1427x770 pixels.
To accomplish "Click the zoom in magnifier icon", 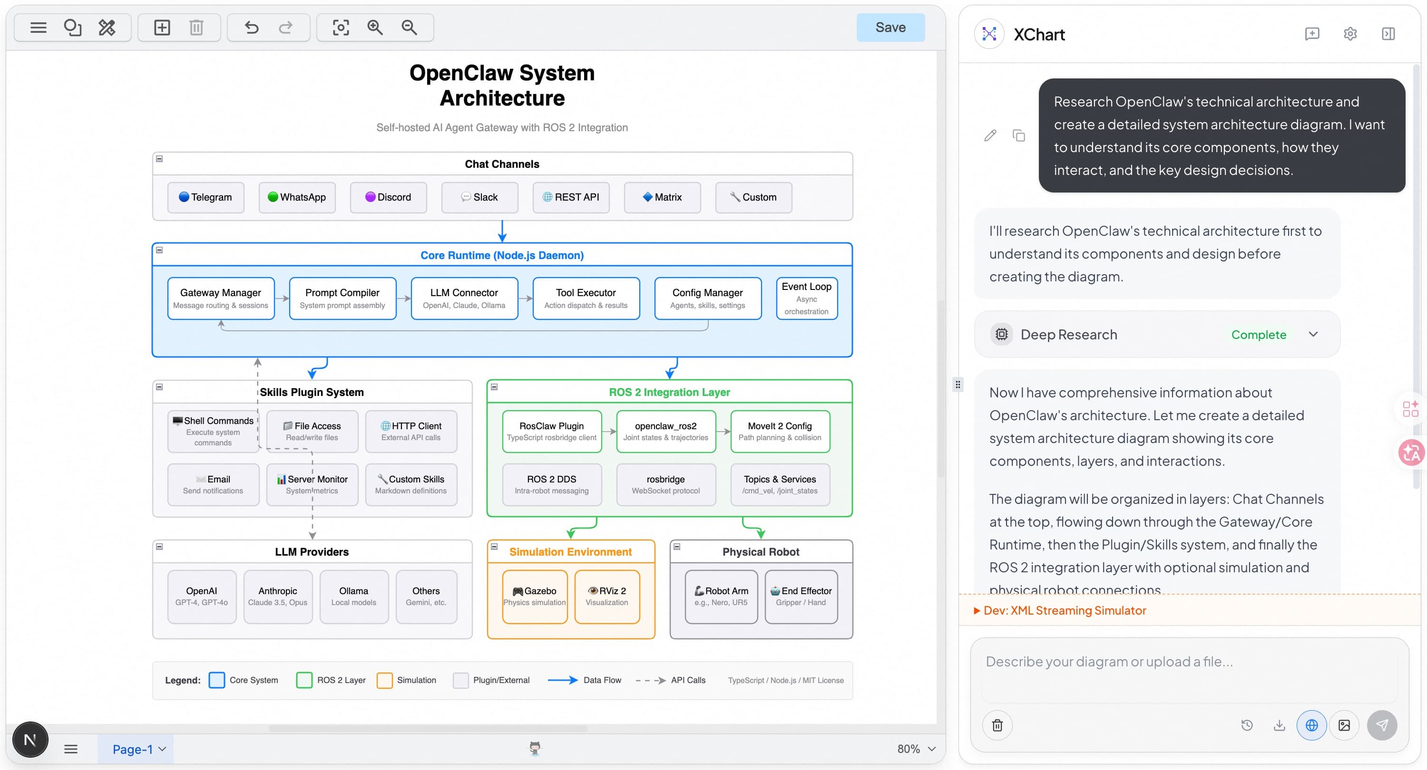I will [x=375, y=27].
